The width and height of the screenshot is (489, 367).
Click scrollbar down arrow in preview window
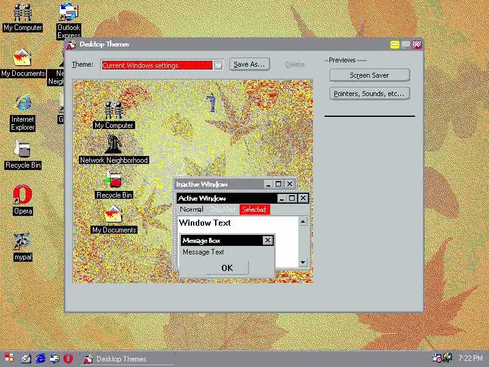coord(303,262)
